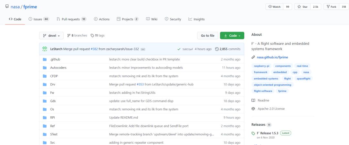349x145 pixels.
Task: Click the release tag icon beside F´ Release 1.5.3
Action: click(x=253, y=133)
